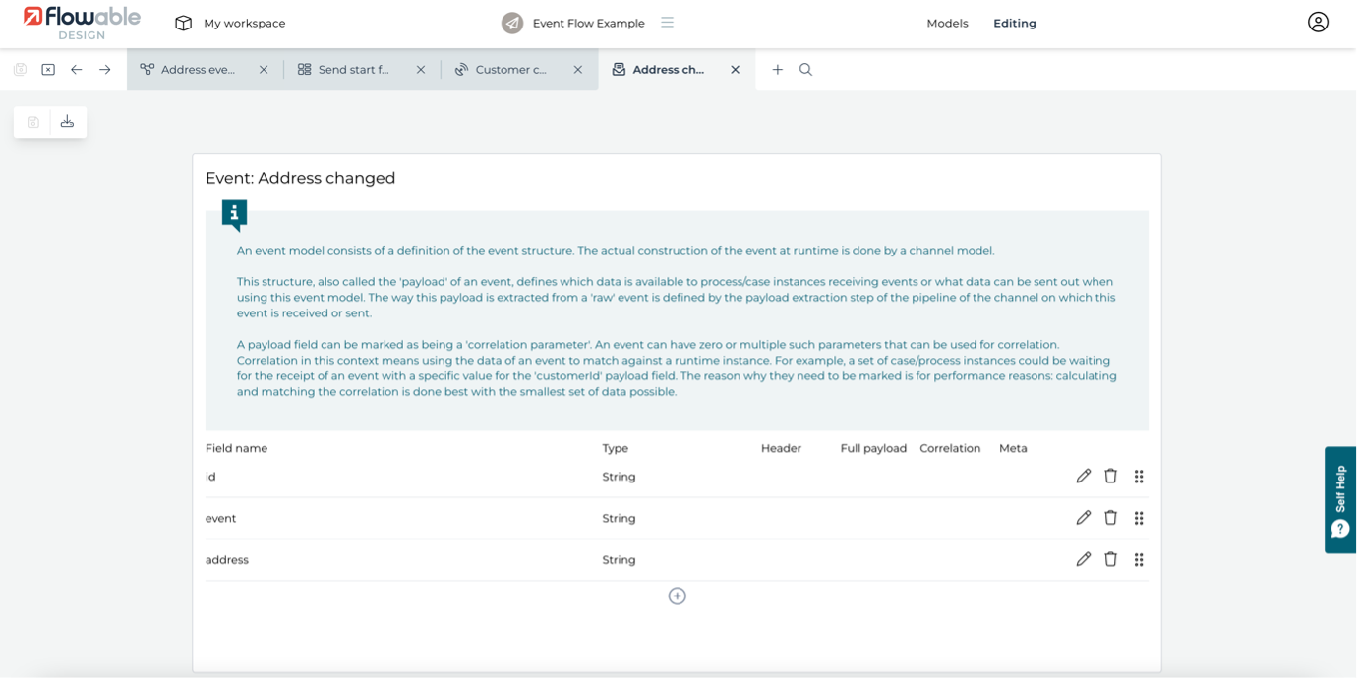The height and width of the screenshot is (681, 1361).
Task: Go to the Models section
Action: point(947,23)
